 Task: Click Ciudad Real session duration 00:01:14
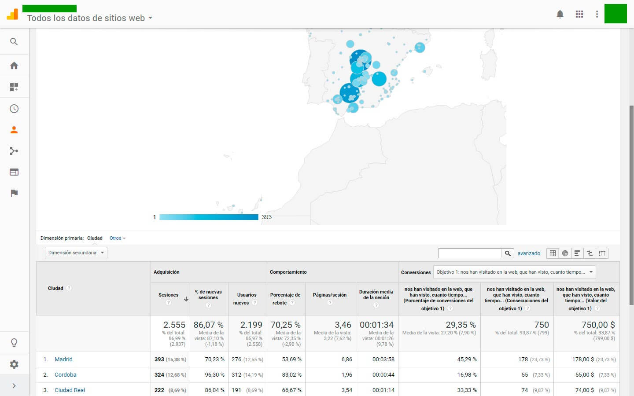(x=383, y=390)
